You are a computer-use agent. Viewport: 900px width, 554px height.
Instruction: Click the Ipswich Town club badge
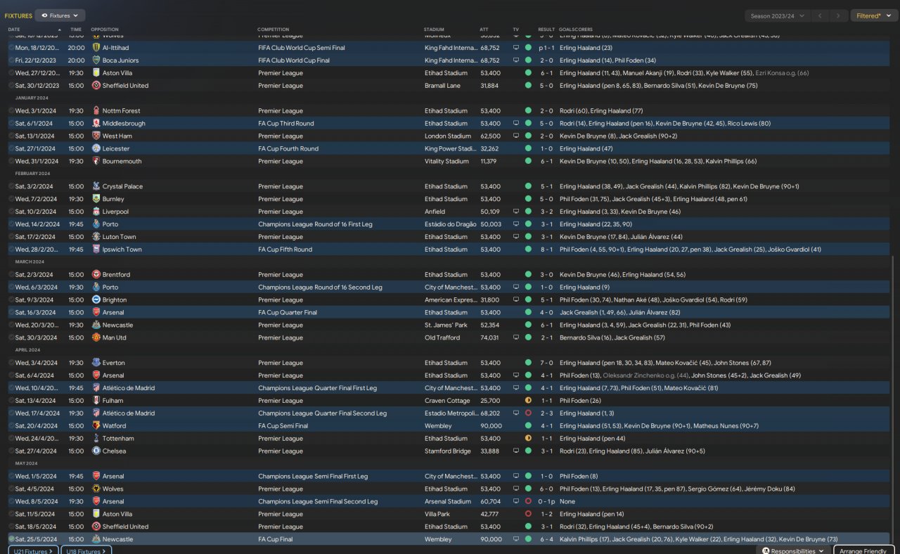pos(96,250)
